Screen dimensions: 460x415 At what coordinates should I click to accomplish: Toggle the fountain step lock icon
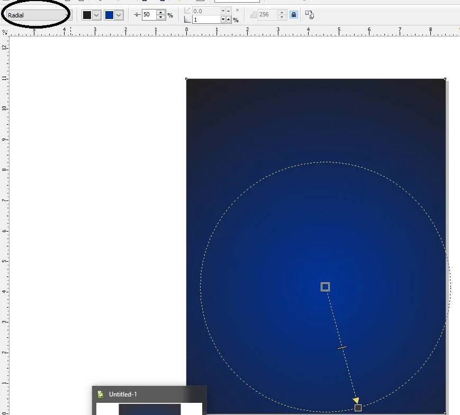coord(294,14)
